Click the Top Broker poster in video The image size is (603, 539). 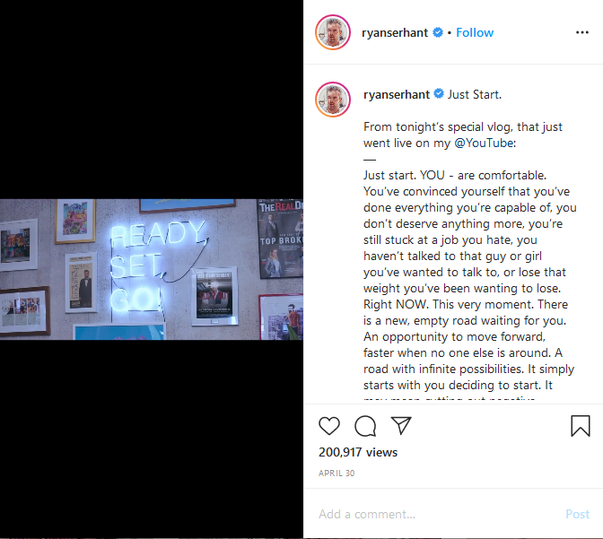tap(280, 239)
